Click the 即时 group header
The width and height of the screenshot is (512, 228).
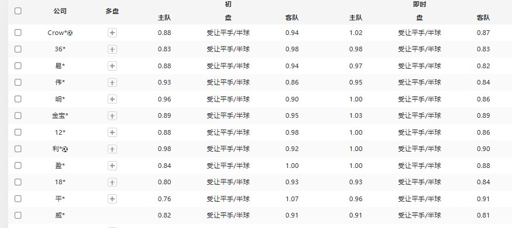tap(420, 4)
